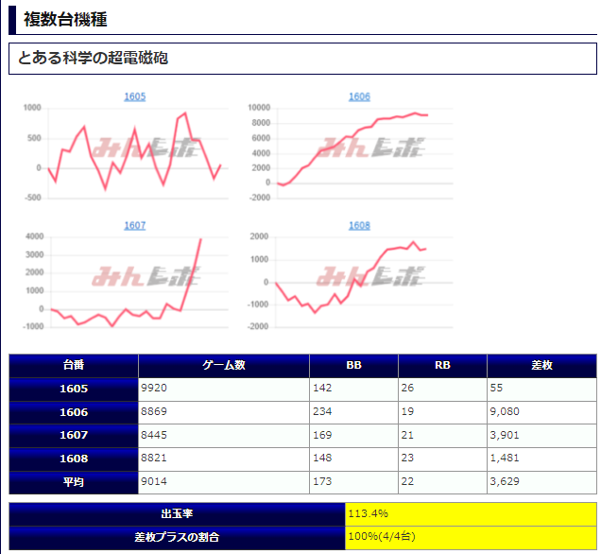The image size is (601, 554).
Task: Click game count cell 8821
Action: 224,459
